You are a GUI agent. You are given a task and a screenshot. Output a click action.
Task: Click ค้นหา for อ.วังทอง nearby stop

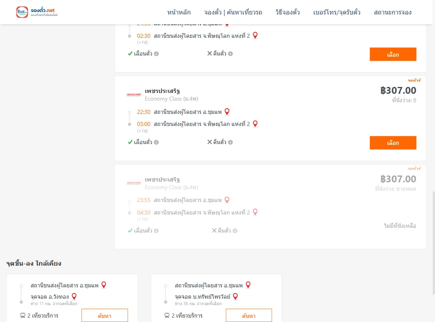(x=105, y=316)
